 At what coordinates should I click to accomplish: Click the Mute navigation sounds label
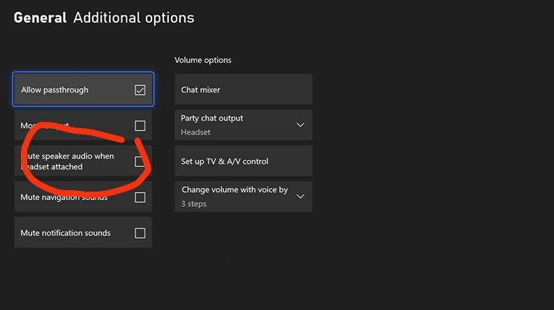click(x=64, y=197)
